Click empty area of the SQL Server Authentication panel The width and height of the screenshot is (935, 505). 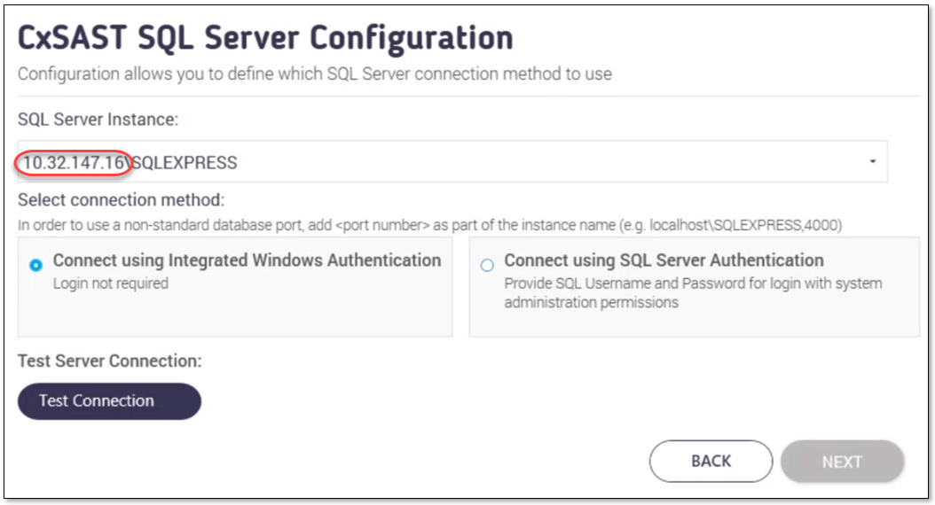coord(692,324)
